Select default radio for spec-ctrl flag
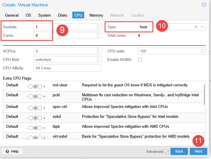Screen dimensions: 211x159 click(35, 108)
